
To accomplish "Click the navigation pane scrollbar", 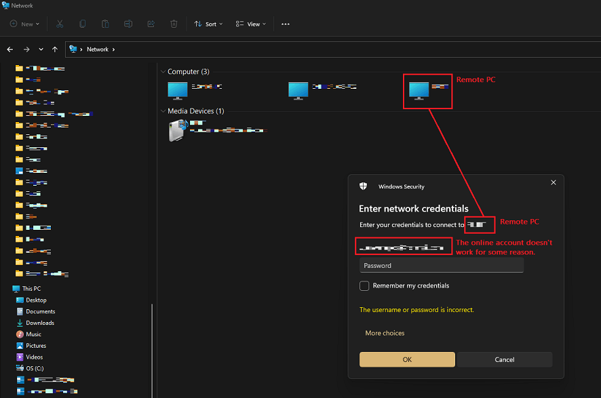I will point(152,351).
